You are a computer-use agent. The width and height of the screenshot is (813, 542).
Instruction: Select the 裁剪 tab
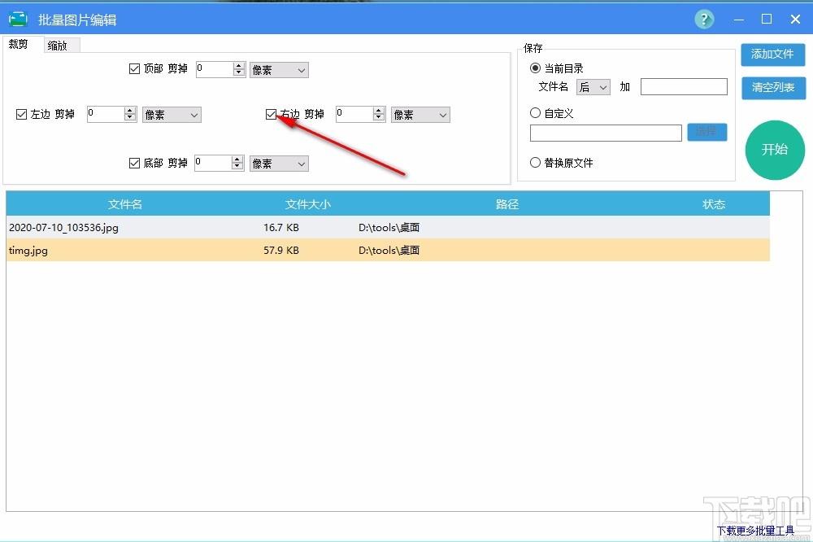(19, 45)
